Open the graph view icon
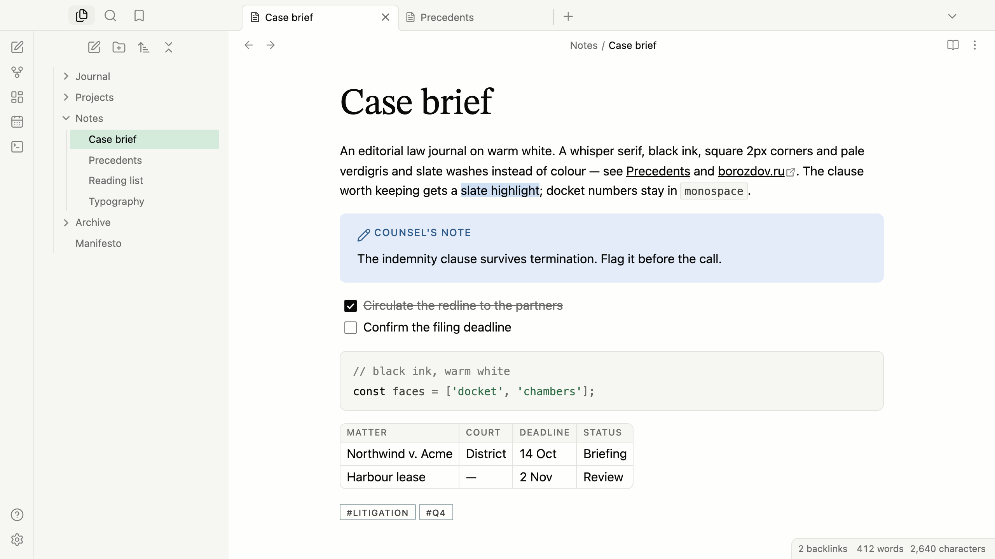The width and height of the screenshot is (995, 559). [17, 72]
